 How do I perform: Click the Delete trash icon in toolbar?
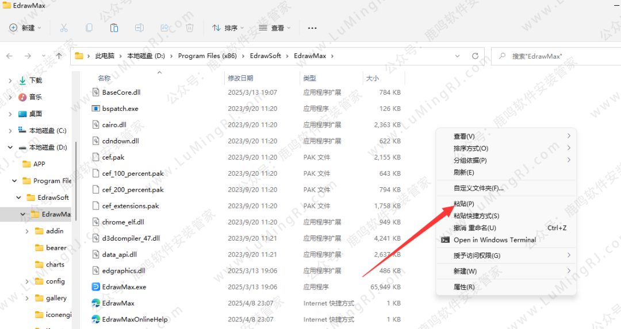(190, 28)
